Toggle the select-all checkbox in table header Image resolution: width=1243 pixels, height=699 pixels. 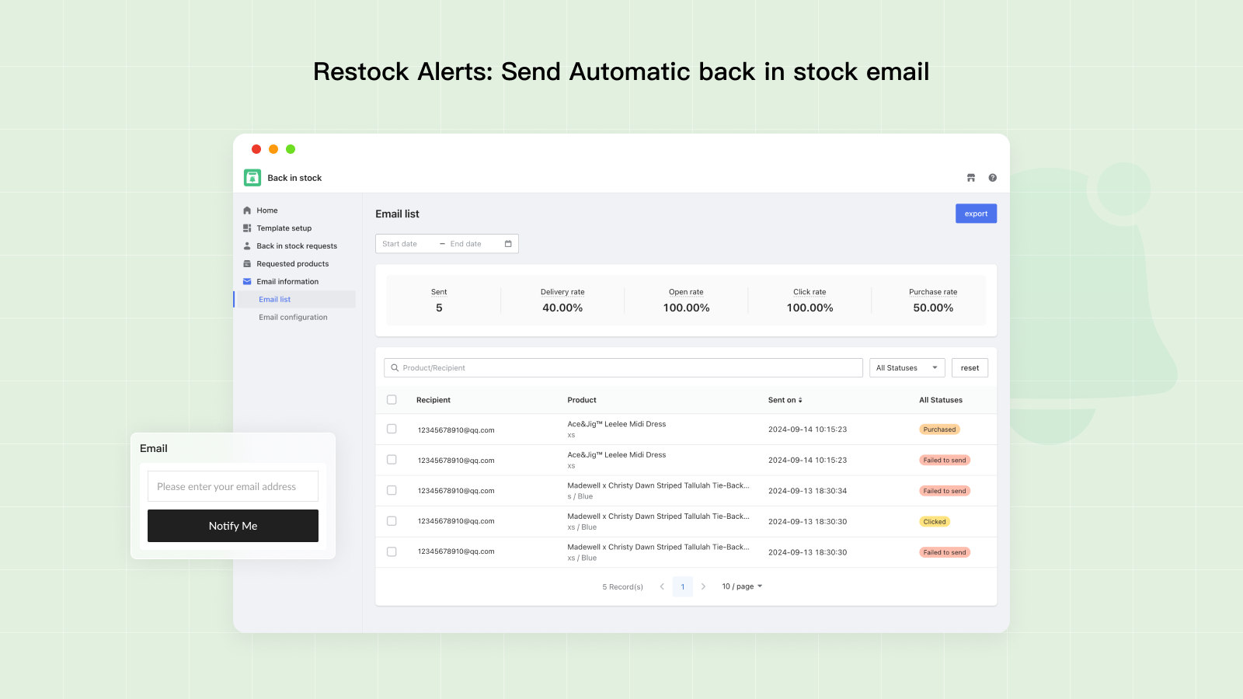point(392,400)
